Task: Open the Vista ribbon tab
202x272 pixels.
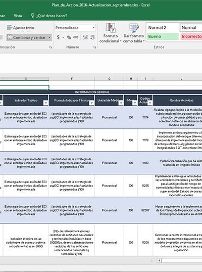Action: coord(18,16)
